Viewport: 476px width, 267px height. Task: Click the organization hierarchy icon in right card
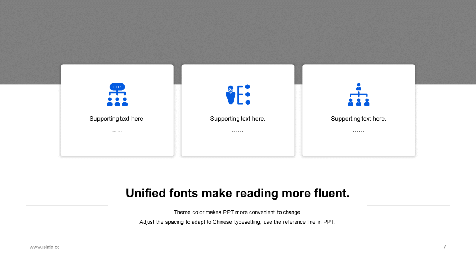point(358,95)
